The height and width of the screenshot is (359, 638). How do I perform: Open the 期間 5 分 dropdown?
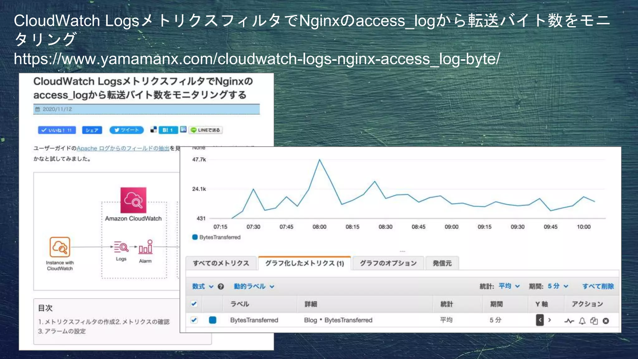(x=558, y=286)
